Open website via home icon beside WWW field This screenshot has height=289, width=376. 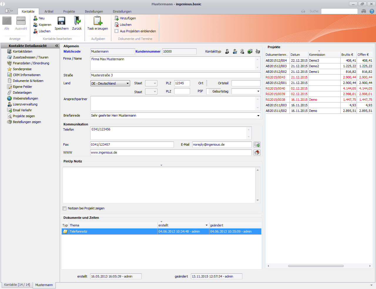[x=257, y=152]
